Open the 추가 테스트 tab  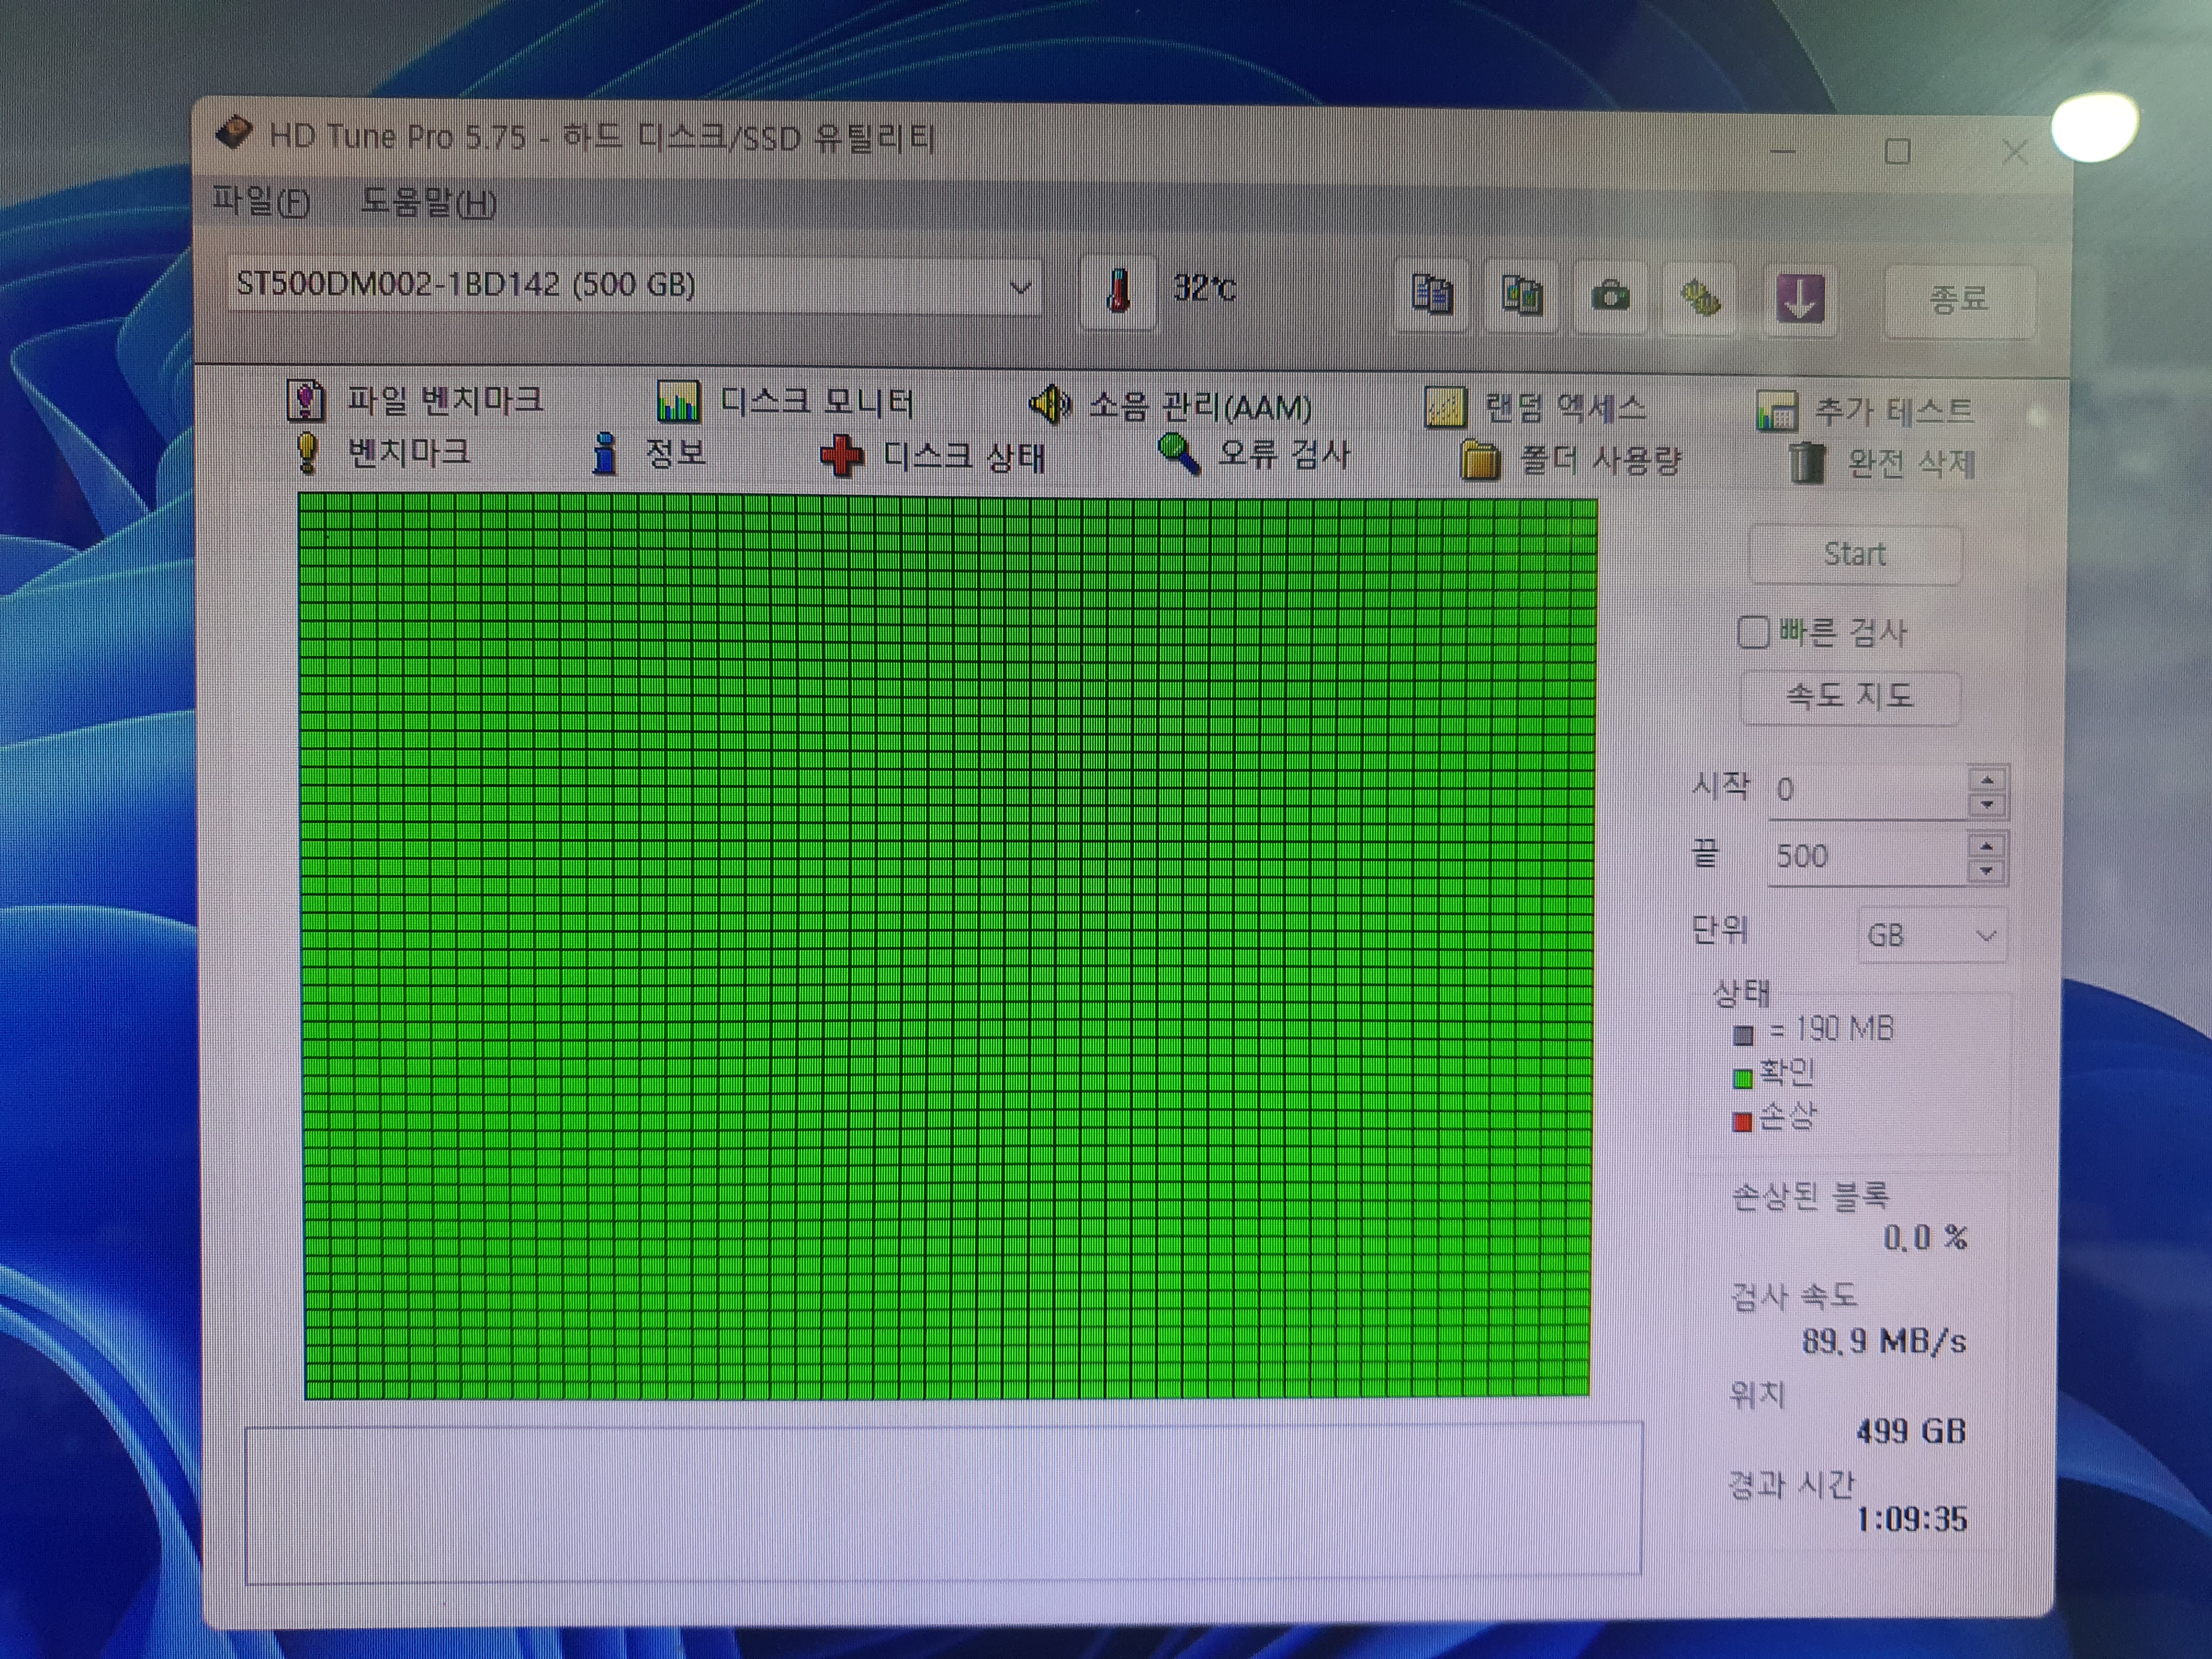coord(1865,411)
